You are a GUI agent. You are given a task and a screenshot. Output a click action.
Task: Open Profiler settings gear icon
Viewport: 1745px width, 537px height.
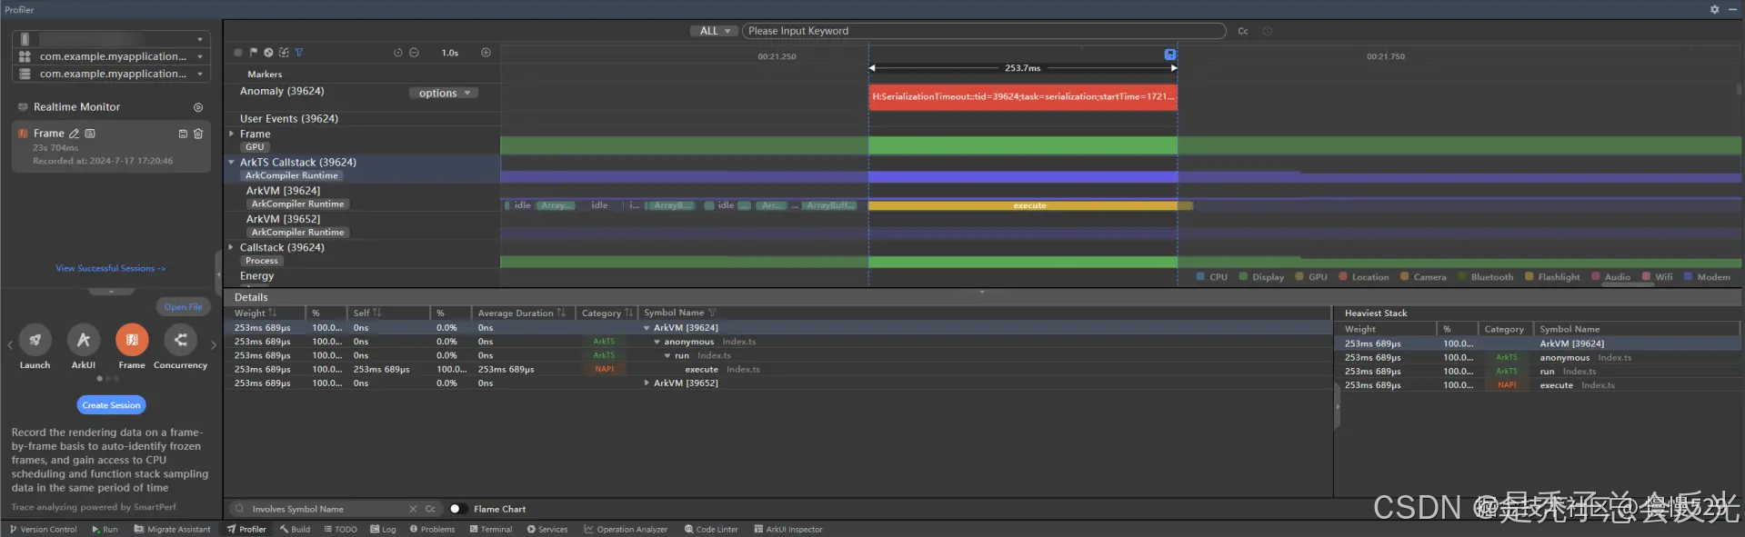click(x=1714, y=9)
